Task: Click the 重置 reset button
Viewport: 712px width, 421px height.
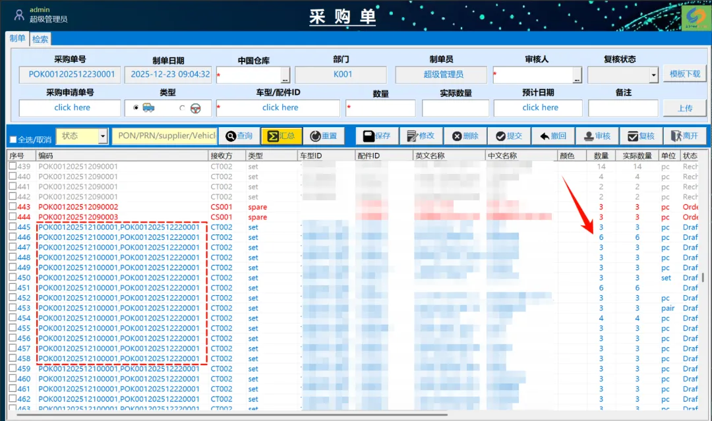Action: [324, 136]
